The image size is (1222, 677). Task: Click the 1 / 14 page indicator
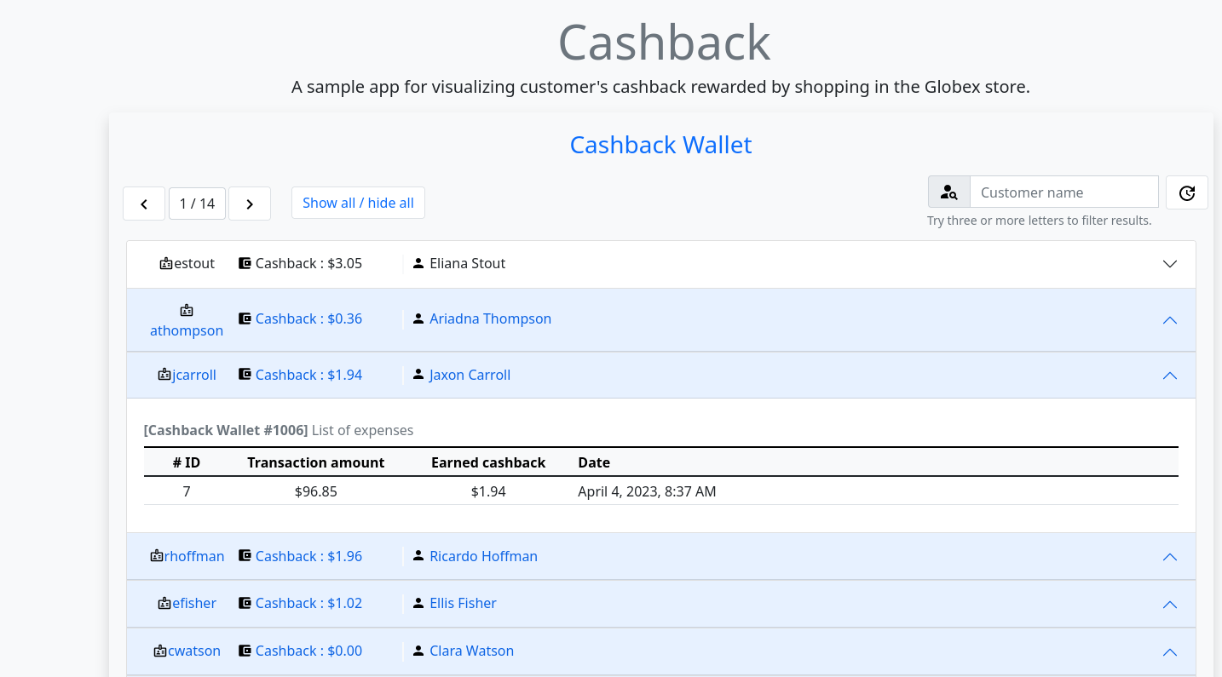coord(197,204)
